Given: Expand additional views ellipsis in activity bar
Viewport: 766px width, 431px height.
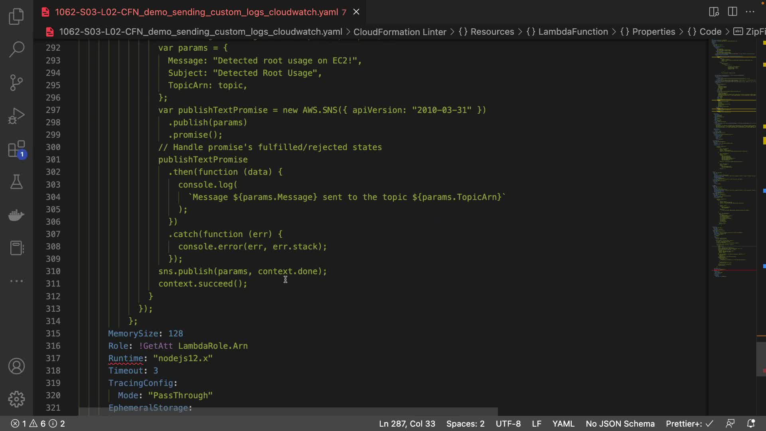Looking at the screenshot, I should pyautogui.click(x=16, y=281).
